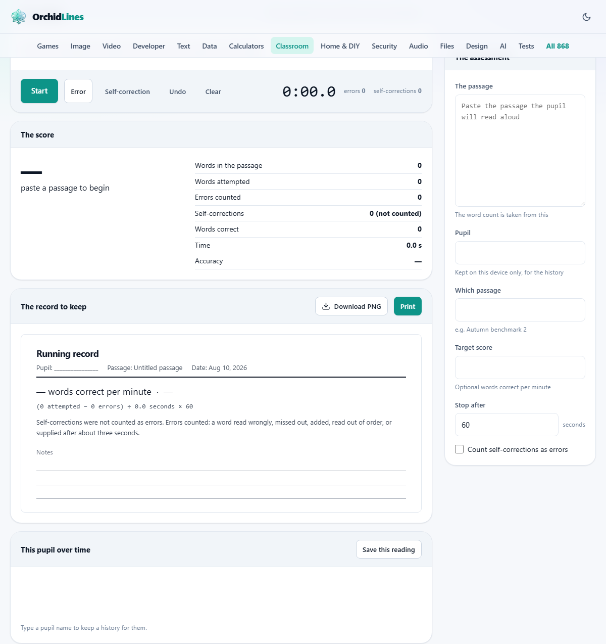Click the OrchidLines brand name

tap(58, 17)
